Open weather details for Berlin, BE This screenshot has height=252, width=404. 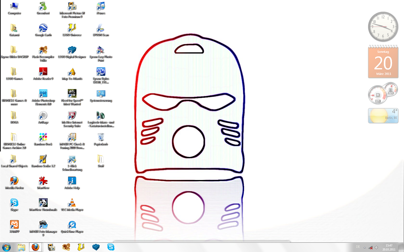[x=383, y=115]
